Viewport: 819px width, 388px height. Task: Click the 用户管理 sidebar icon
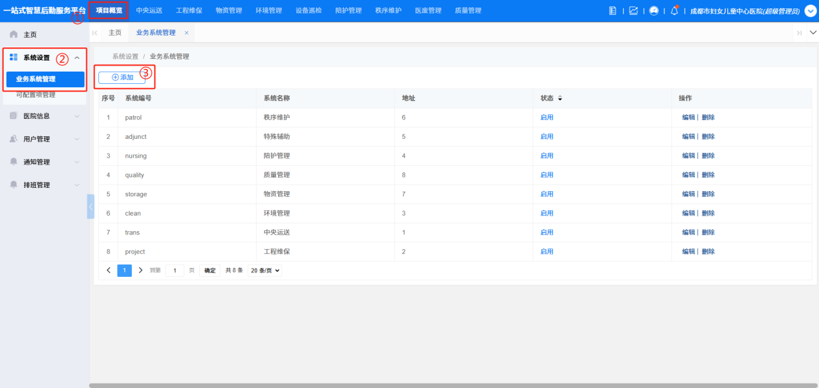[x=14, y=139]
